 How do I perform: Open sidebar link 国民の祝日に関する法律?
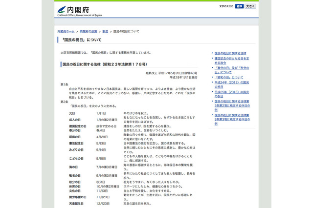pos(230,53)
